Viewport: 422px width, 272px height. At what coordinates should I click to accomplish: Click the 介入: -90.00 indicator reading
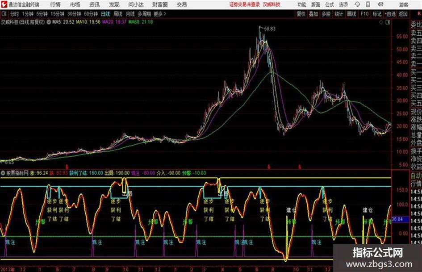coord(168,173)
